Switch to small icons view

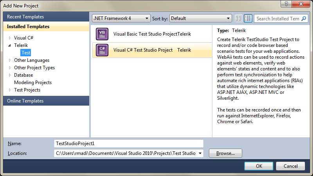[239, 18]
